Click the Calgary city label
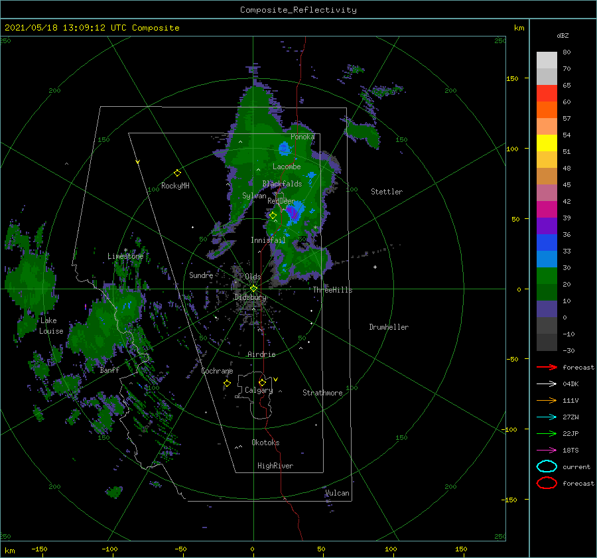 click(x=259, y=390)
